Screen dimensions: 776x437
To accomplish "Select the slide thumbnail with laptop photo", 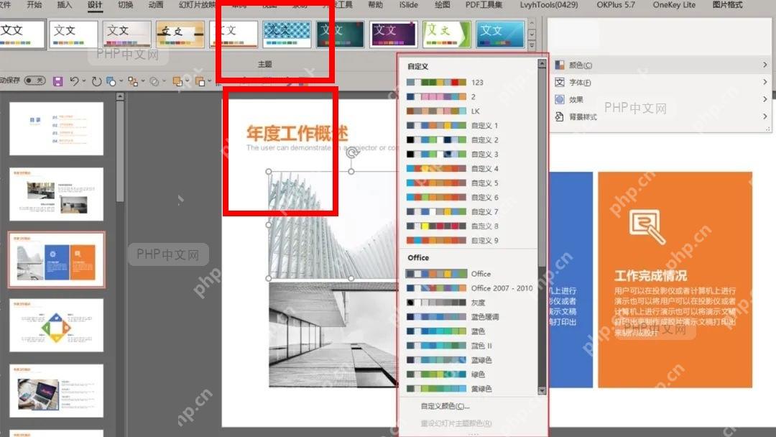I will (57, 391).
